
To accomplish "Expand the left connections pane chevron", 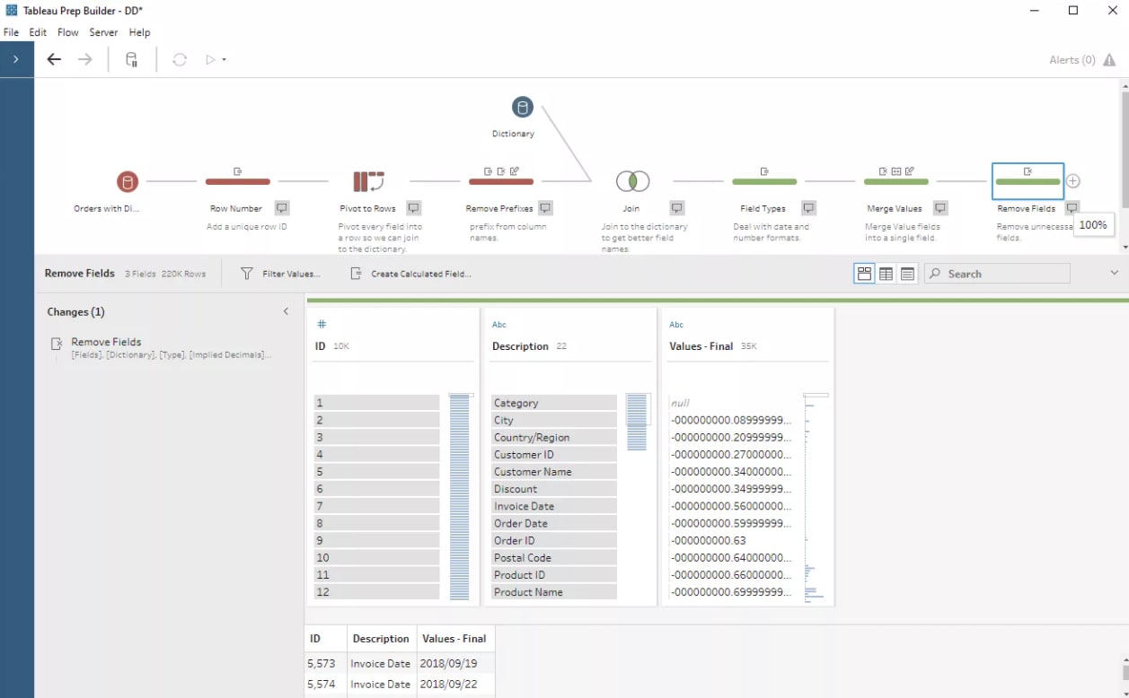I will pos(16,59).
